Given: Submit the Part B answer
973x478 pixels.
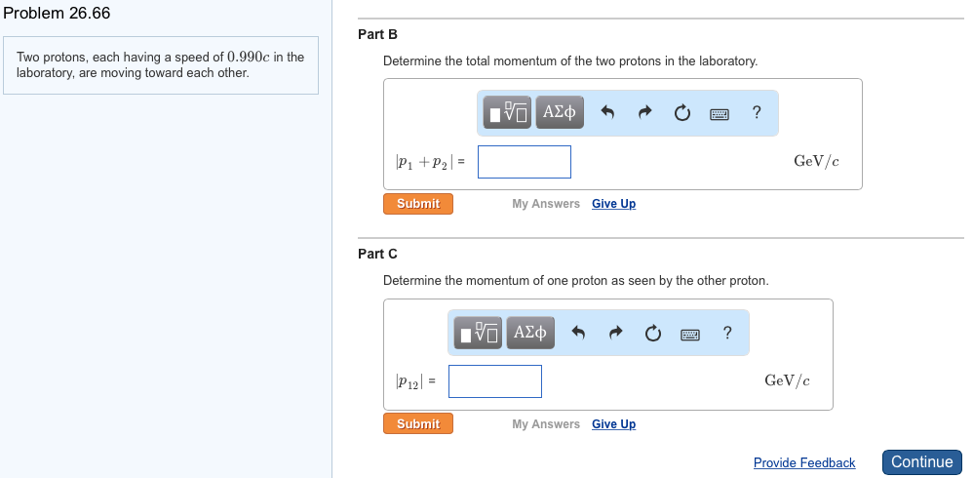Looking at the screenshot, I should pyautogui.click(x=418, y=204).
